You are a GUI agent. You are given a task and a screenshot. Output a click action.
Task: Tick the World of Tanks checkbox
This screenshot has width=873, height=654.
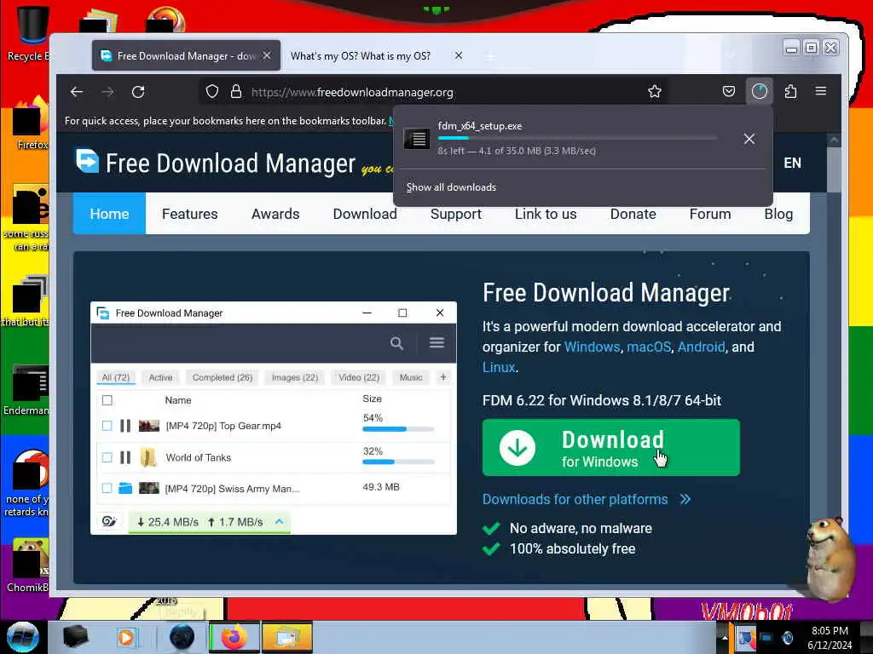pyautogui.click(x=107, y=457)
